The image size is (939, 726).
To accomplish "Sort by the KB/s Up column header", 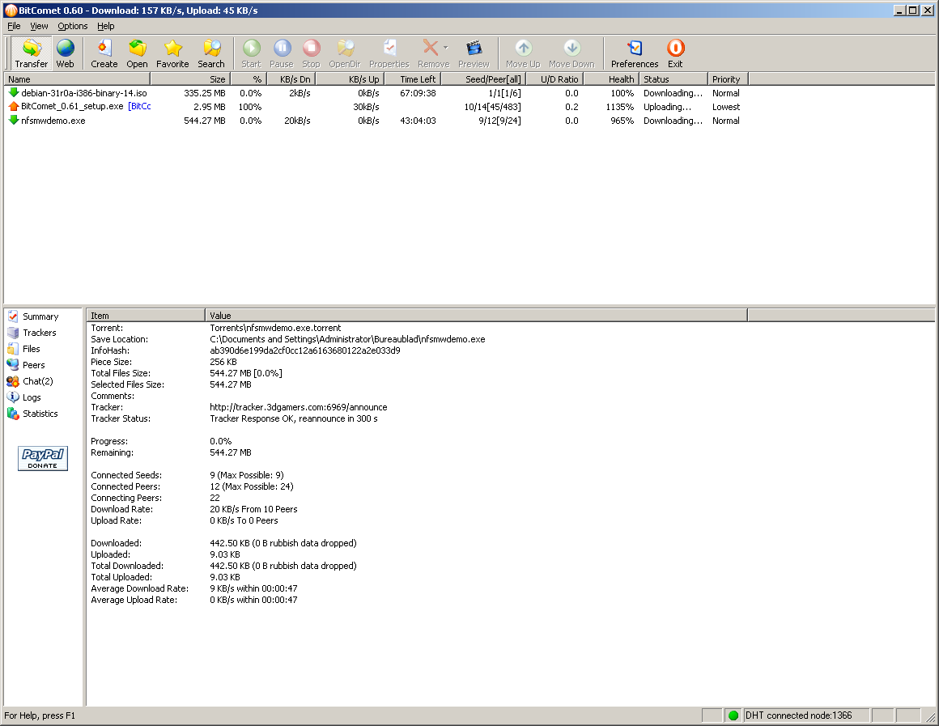I will [x=349, y=79].
